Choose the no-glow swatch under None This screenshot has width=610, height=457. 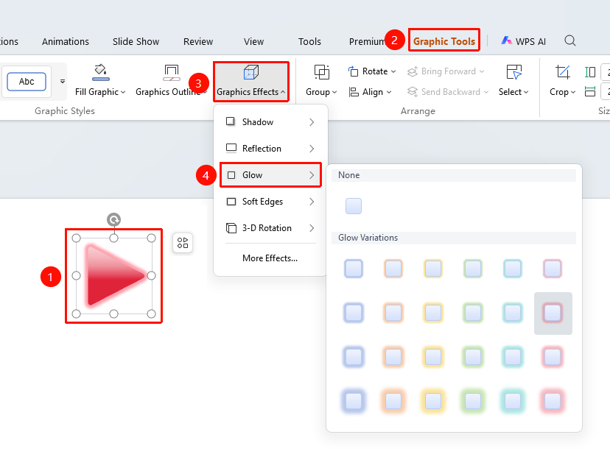point(354,206)
